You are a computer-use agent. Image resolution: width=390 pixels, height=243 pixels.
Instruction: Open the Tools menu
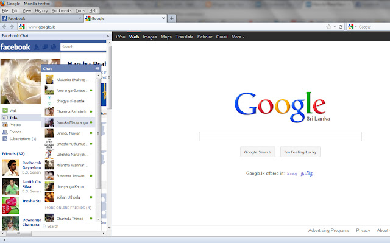(80, 11)
